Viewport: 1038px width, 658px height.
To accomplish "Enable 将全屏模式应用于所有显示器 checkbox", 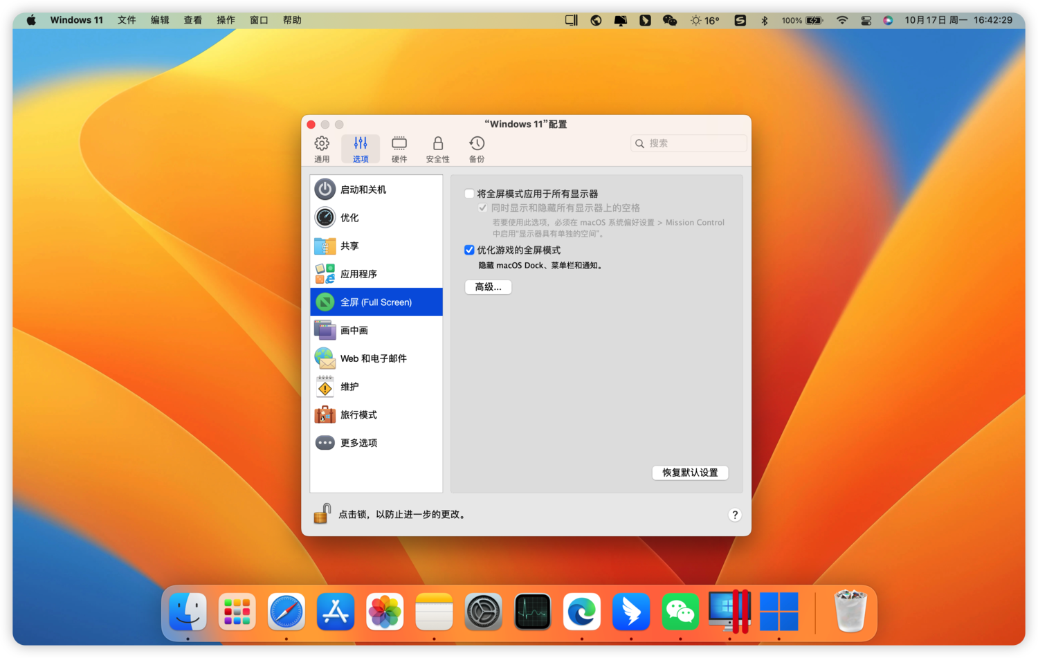I will (x=469, y=194).
